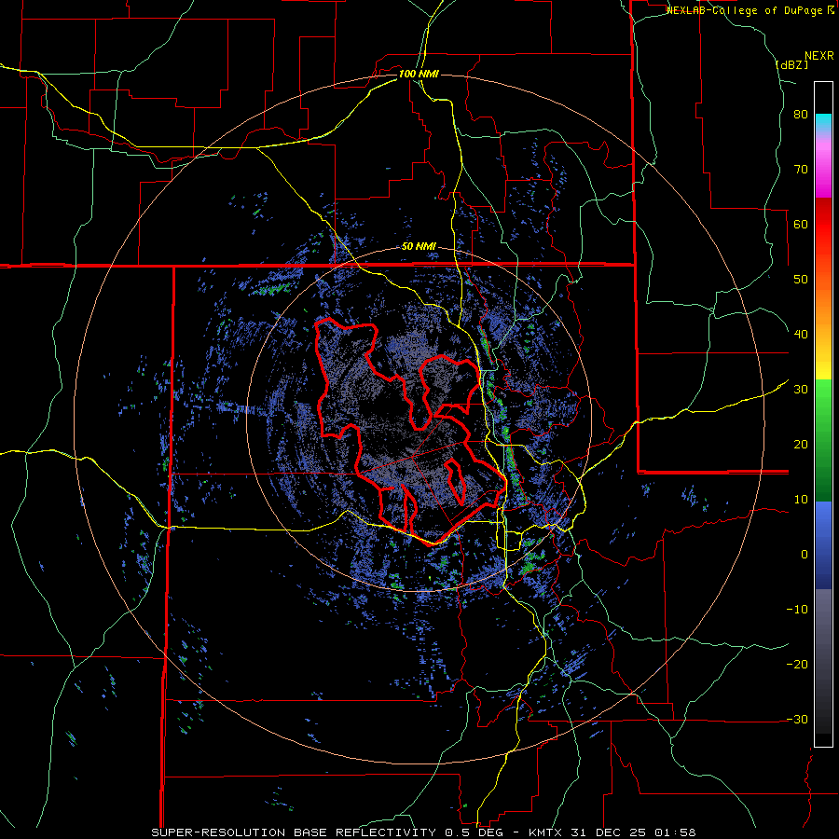Click the "NEXR" legend title
This screenshot has height=839, width=839.
point(818,56)
